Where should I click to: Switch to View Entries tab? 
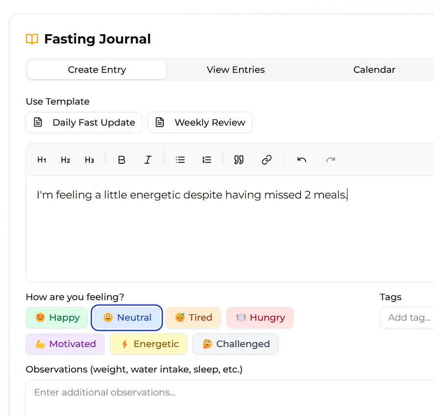(236, 70)
